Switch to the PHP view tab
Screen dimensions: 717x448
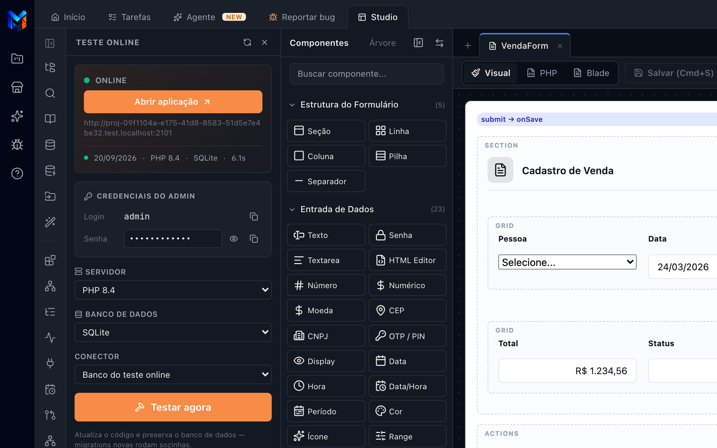pos(542,73)
